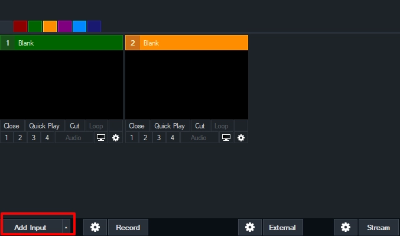Toggle Audio on input 2
Screen dimensions: 400x236
199,138
